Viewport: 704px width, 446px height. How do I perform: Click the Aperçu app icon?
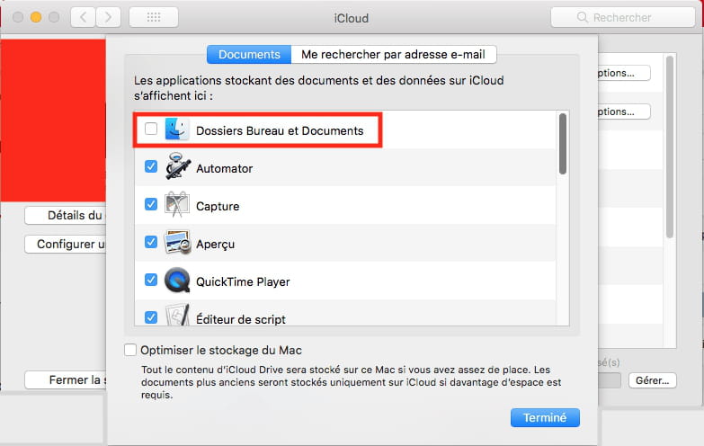(177, 244)
